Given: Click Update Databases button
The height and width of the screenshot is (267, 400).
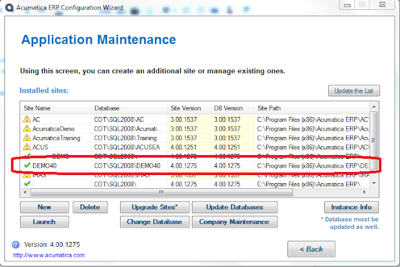Looking at the screenshot, I should pos(235,207).
